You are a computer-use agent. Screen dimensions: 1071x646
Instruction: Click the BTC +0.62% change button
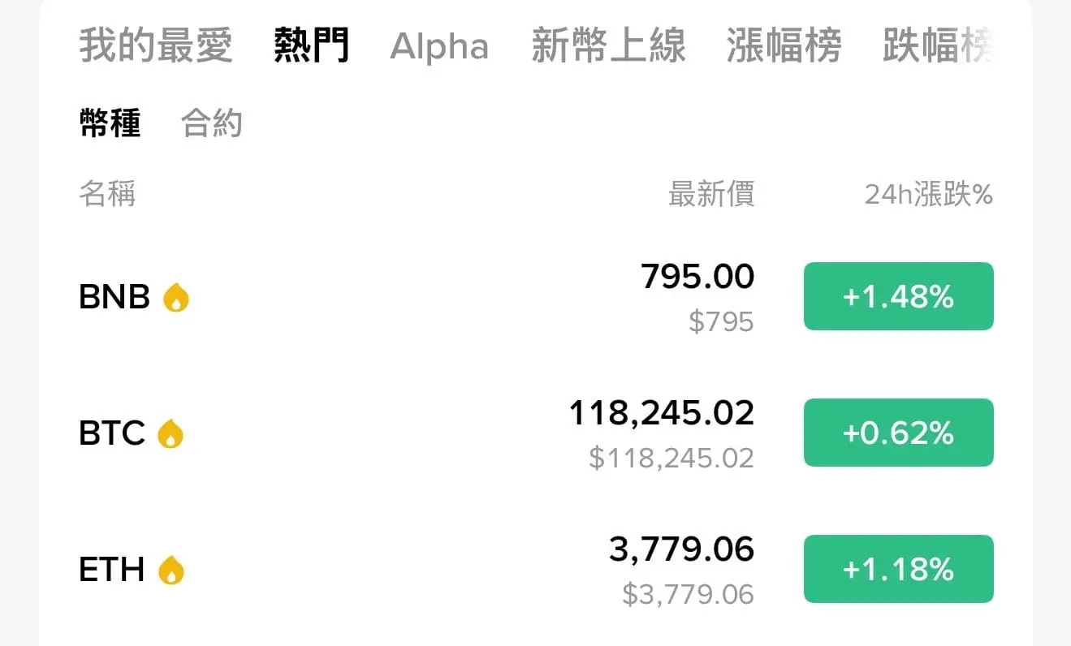click(x=899, y=433)
